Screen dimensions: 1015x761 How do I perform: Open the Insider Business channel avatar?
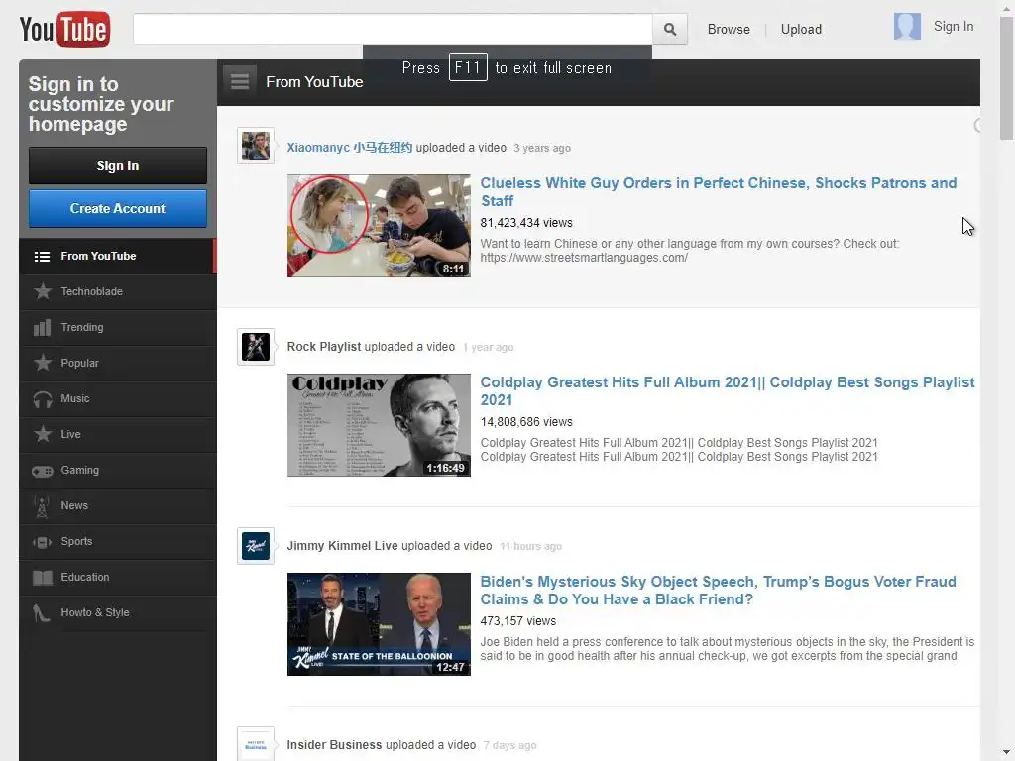(x=256, y=744)
